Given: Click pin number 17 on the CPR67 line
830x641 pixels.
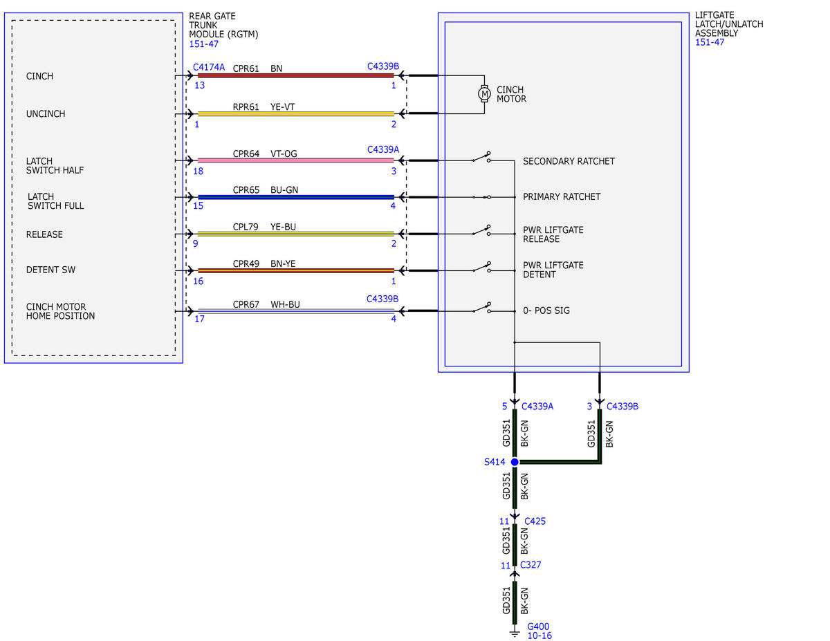Looking at the screenshot, I should coord(199,319).
